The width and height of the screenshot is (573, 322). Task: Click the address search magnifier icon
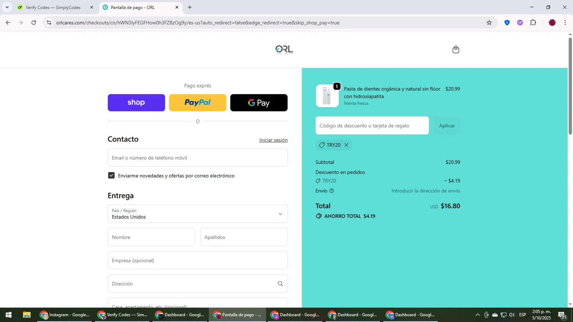click(280, 283)
